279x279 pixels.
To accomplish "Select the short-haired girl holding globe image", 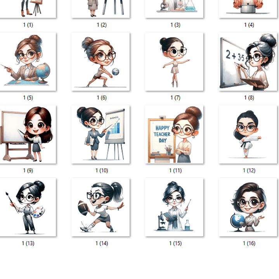I will [x=248, y=207].
